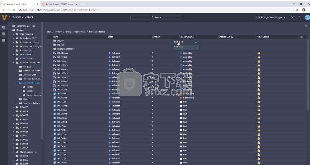Select the Factory Assets folder in tree
This screenshot has width=310, height=165.
coord(27,51)
